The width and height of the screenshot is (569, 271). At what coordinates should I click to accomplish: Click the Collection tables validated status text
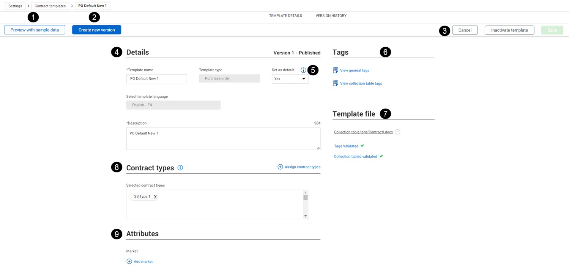pos(356,157)
